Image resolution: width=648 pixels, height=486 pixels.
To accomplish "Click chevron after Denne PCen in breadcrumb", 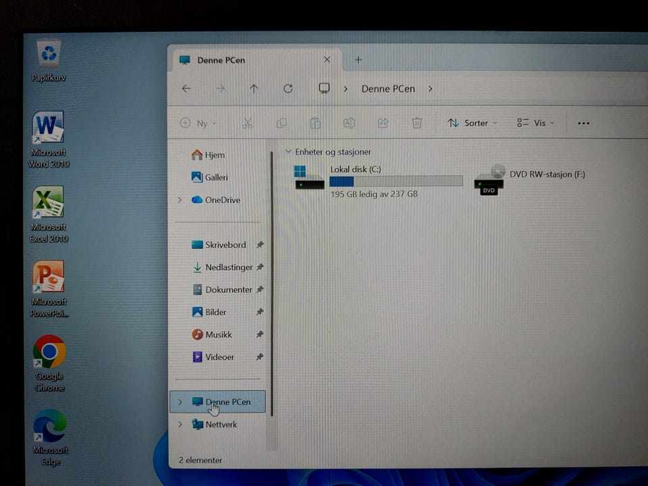I will pos(430,89).
